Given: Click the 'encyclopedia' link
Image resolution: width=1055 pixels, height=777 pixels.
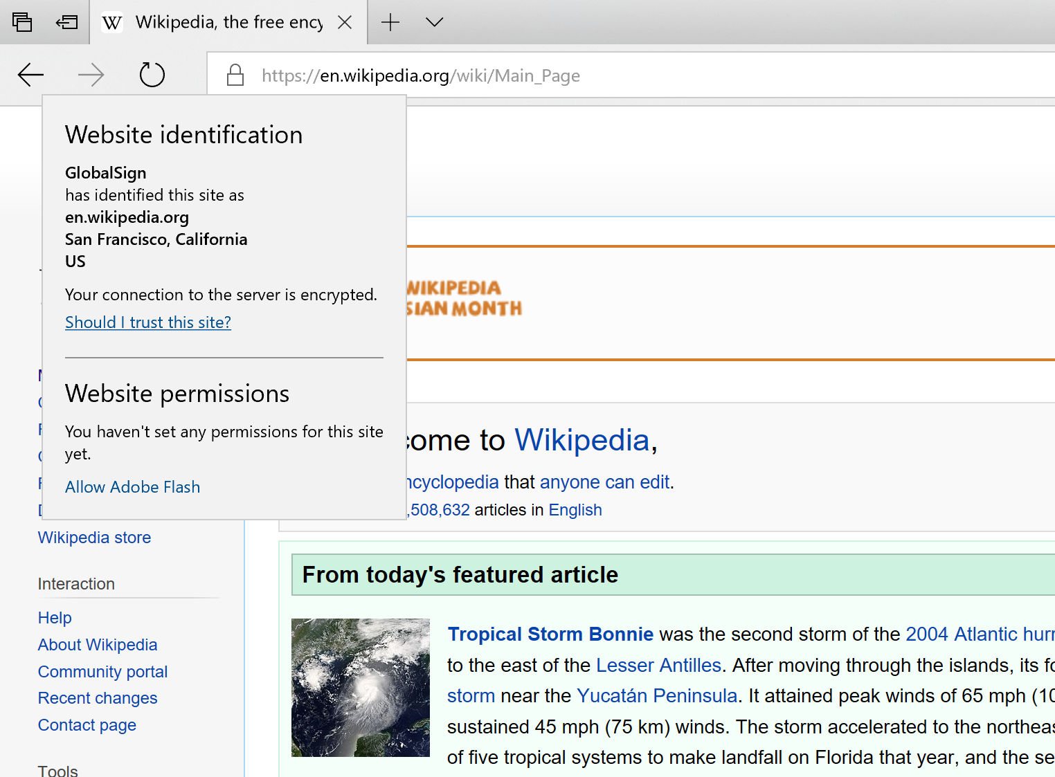Looking at the screenshot, I should point(453,482).
